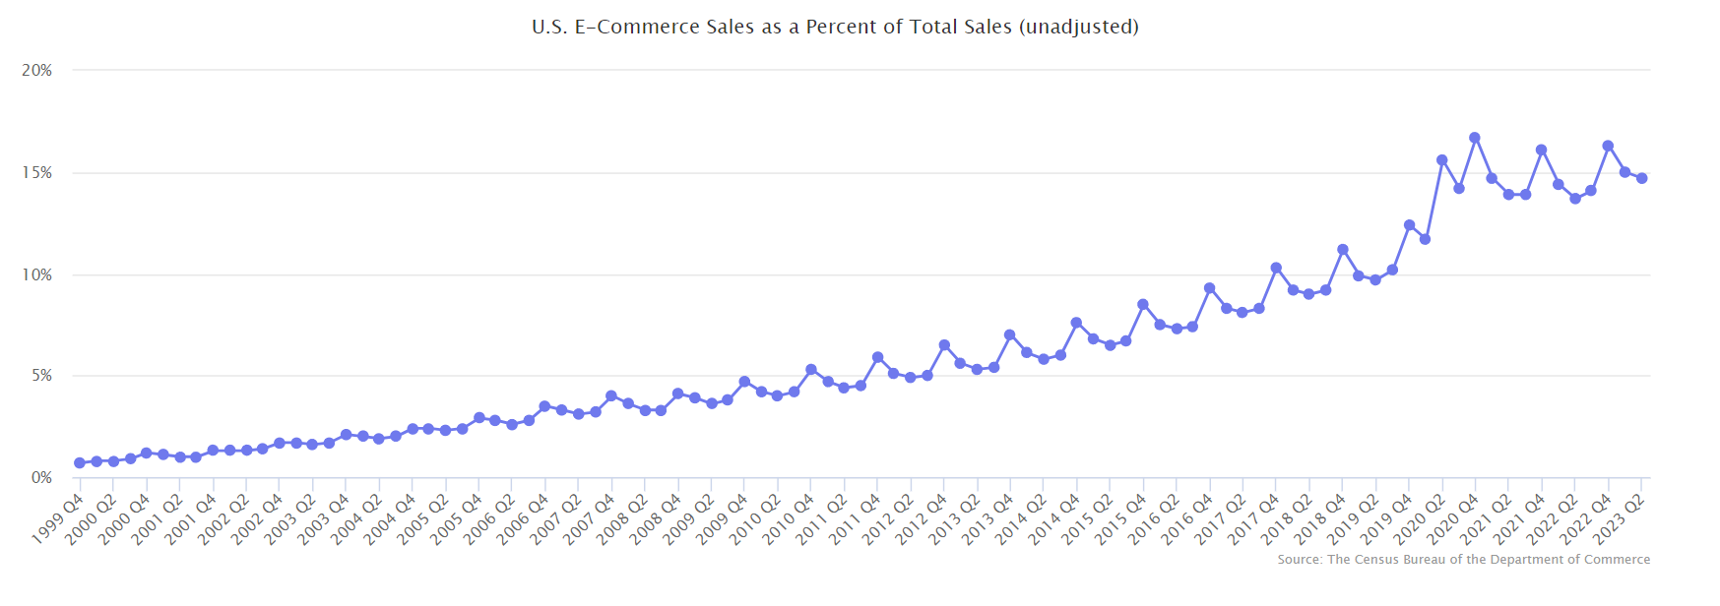Click the 0% y-axis label
This screenshot has width=1720, height=606.
coord(40,478)
